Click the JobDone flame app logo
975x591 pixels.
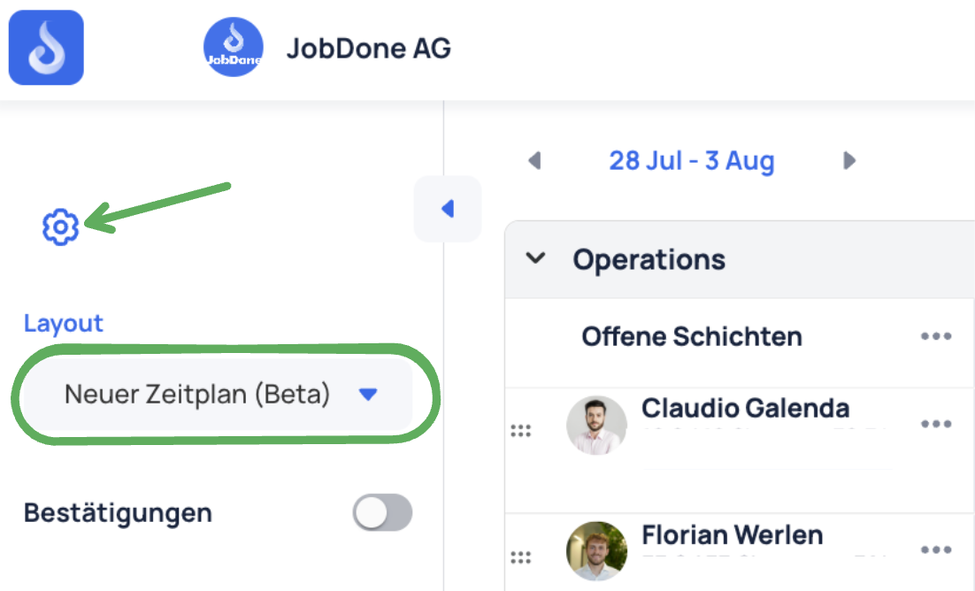tap(46, 47)
